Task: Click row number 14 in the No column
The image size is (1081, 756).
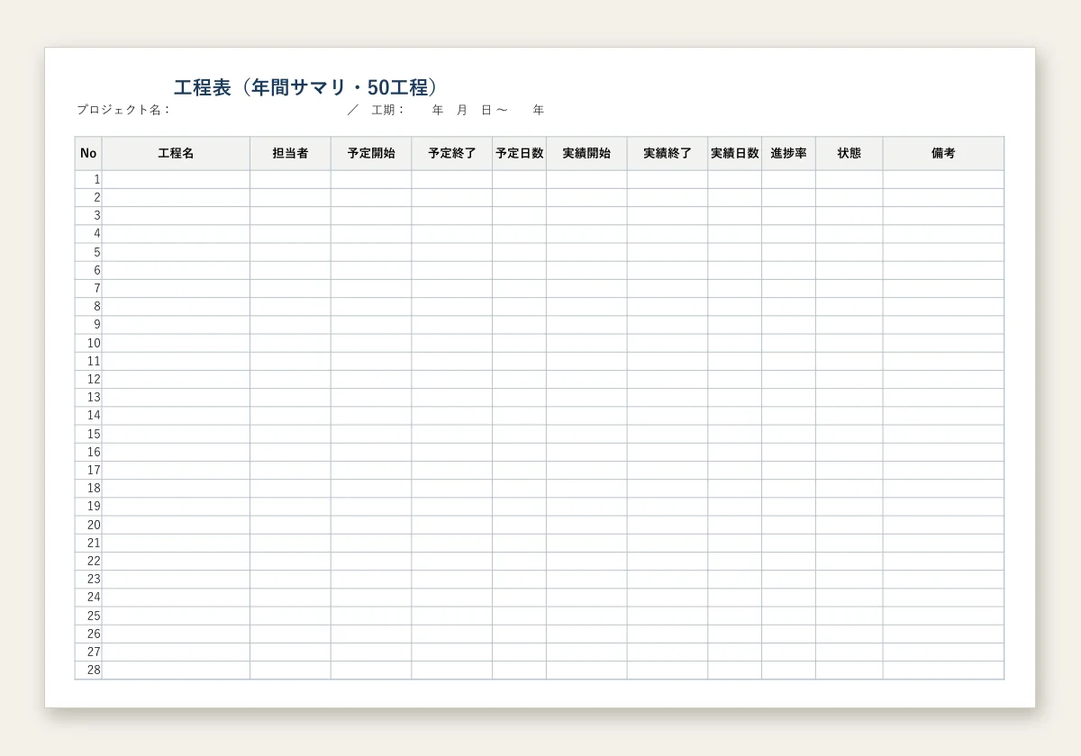Action: [88, 416]
